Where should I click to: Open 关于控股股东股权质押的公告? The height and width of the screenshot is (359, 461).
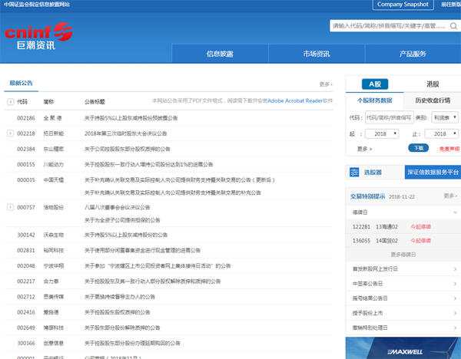click(x=117, y=312)
